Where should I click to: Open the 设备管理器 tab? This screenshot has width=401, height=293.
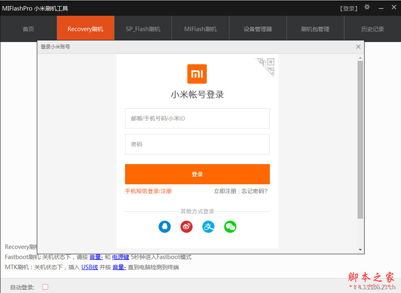(x=258, y=29)
